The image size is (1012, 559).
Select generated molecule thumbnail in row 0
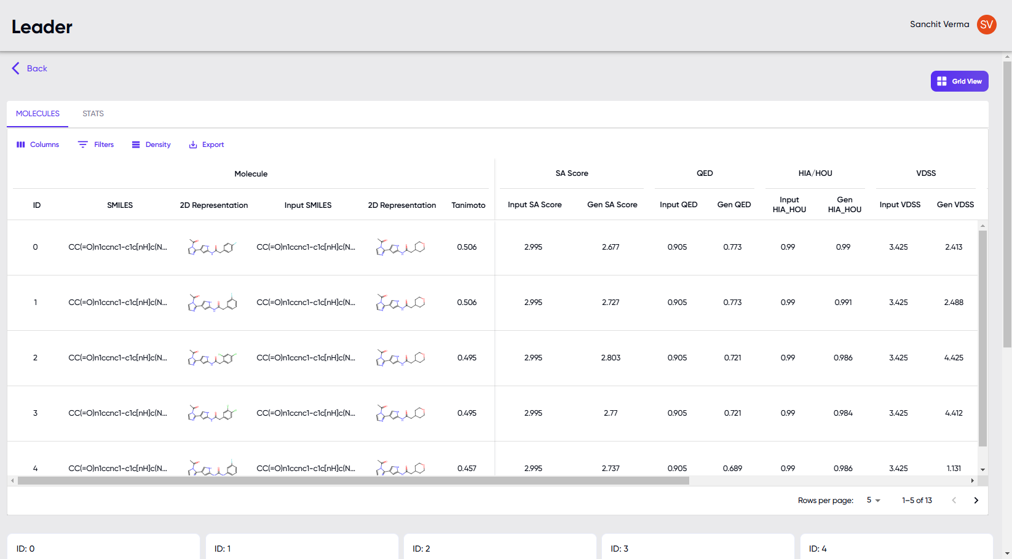212,247
